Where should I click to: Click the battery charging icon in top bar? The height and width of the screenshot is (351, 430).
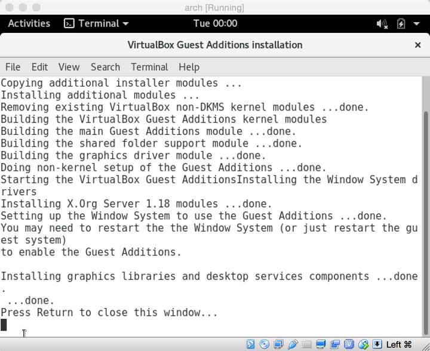[401, 23]
